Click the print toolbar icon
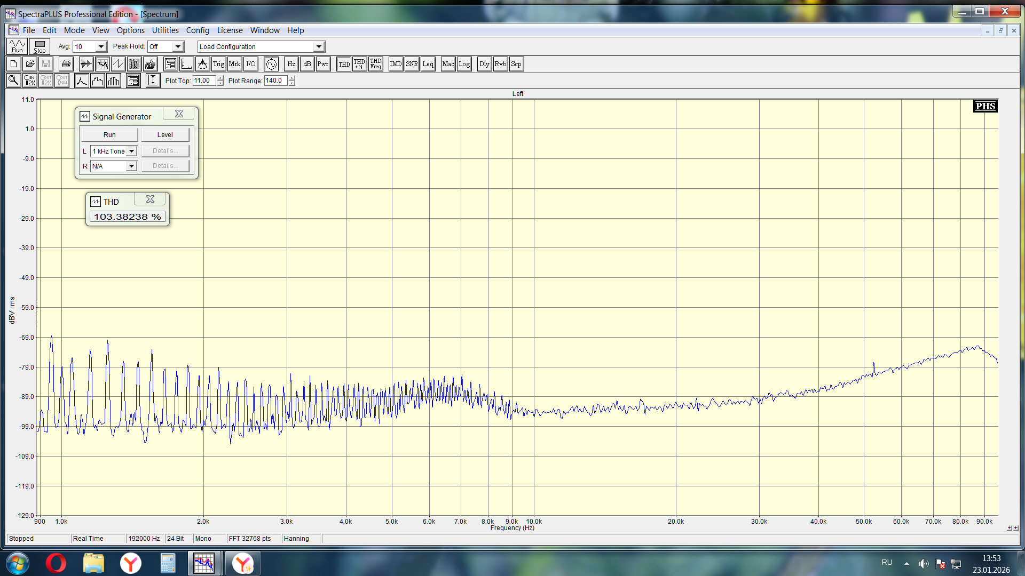Screen dimensions: 1025x576 pos(66,64)
